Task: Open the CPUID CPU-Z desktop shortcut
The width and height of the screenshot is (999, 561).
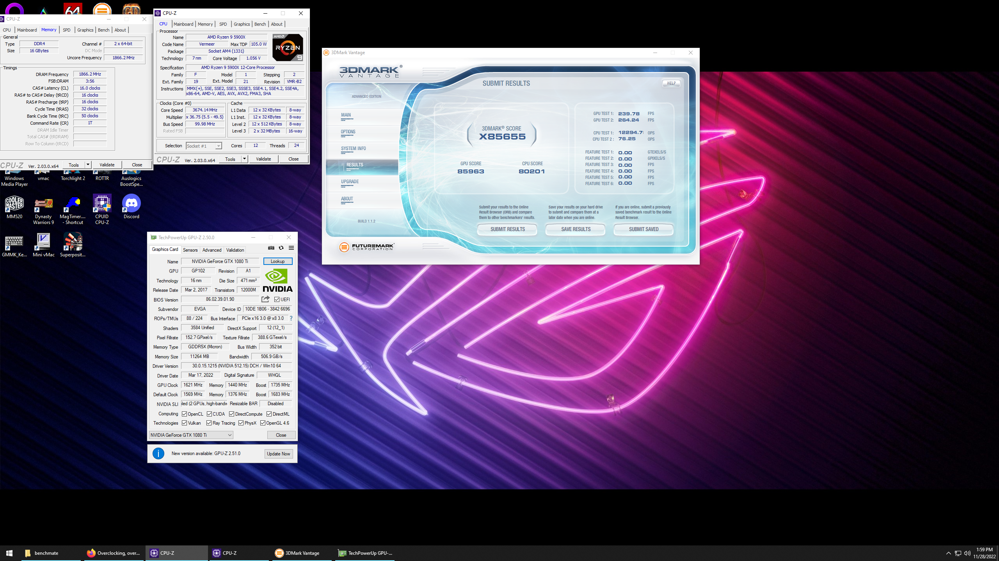Action: (x=102, y=210)
